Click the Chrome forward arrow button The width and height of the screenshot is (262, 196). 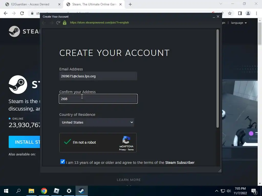(14, 13)
